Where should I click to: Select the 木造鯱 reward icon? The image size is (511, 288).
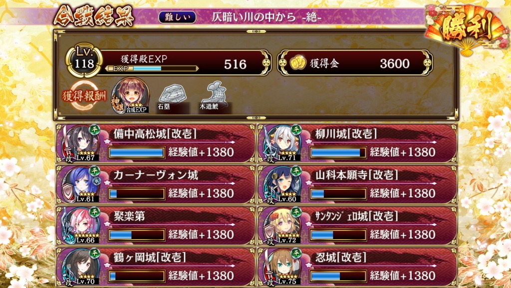[215, 96]
